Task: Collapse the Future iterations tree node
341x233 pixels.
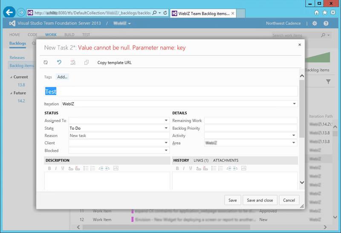Action: [x=11, y=93]
